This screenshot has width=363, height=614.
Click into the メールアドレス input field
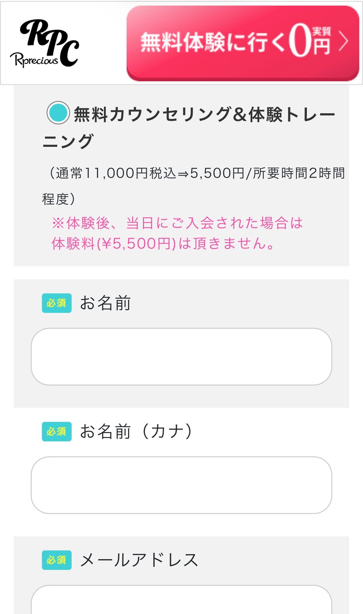coord(181,601)
